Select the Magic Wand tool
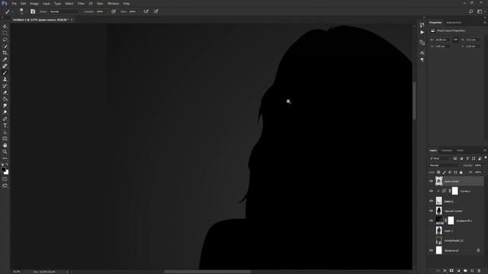The height and width of the screenshot is (274, 488). coord(5,46)
